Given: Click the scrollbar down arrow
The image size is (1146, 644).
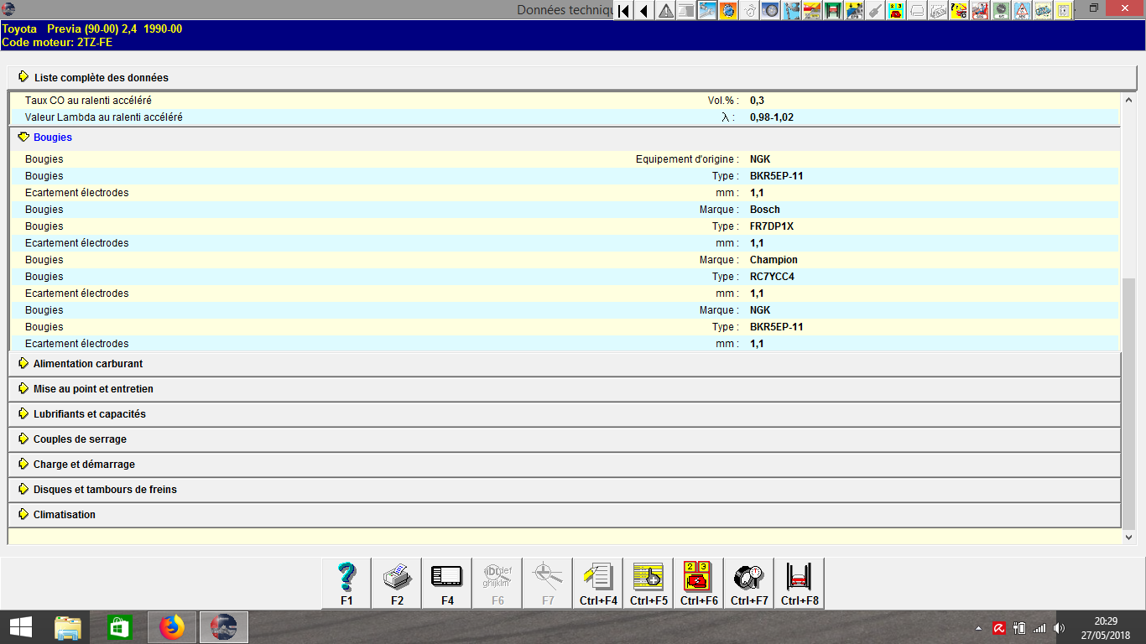Looking at the screenshot, I should [x=1128, y=537].
